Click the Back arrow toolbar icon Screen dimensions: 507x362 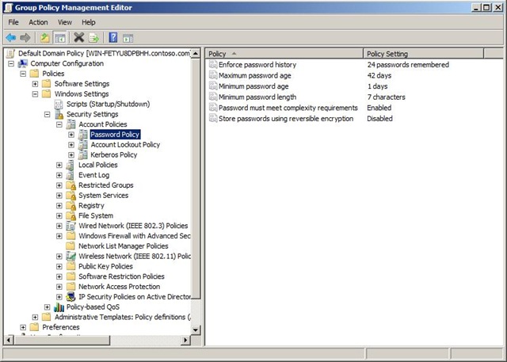11,38
